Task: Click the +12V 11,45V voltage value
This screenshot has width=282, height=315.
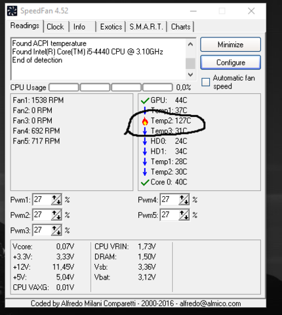Action: (x=63, y=267)
